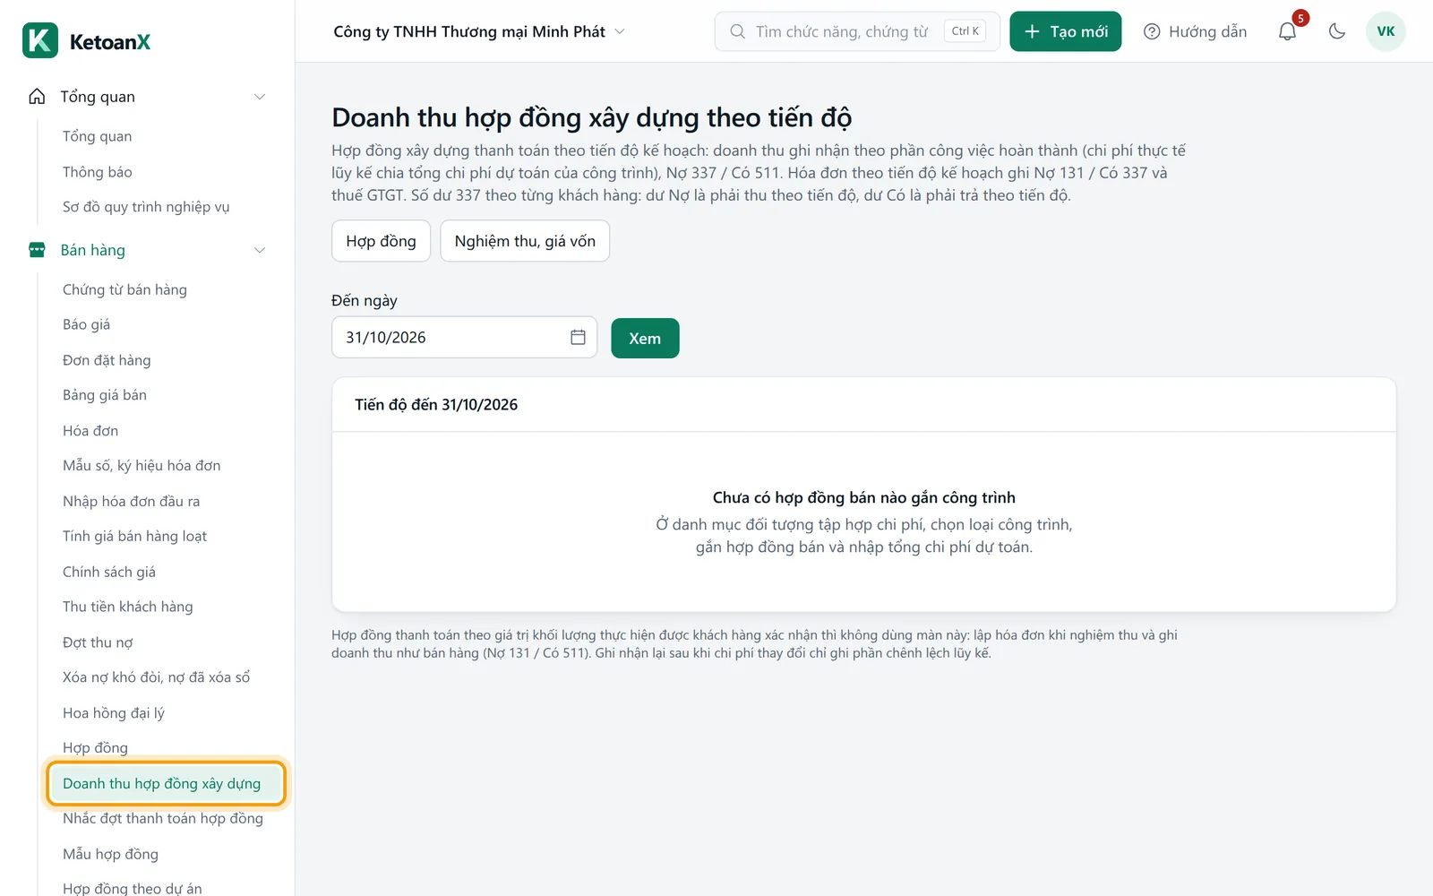Click the Bán hàng store icon
Image resolution: width=1433 pixels, height=896 pixels.
[x=37, y=250]
